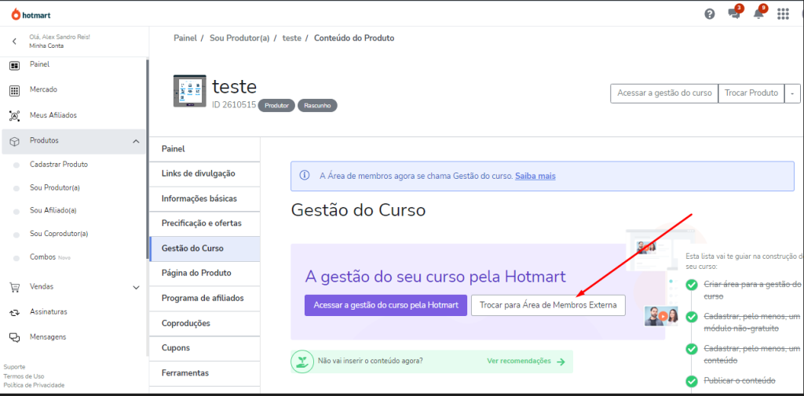The width and height of the screenshot is (804, 396).
Task: Open the Cupons tab
Action: coord(205,348)
